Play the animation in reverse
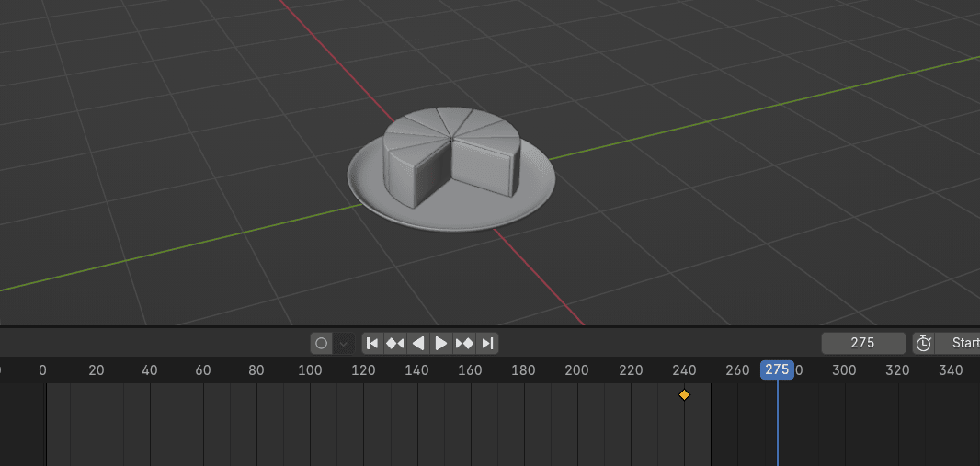 point(418,344)
